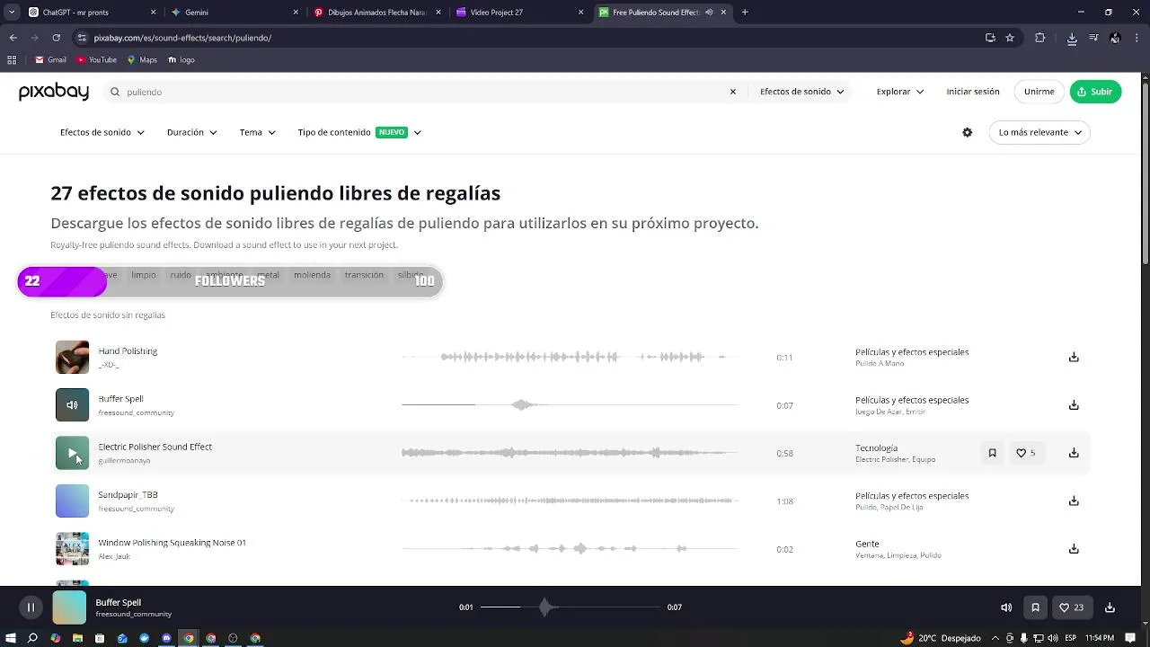
Task: Expand the Explorar menu
Action: click(900, 92)
